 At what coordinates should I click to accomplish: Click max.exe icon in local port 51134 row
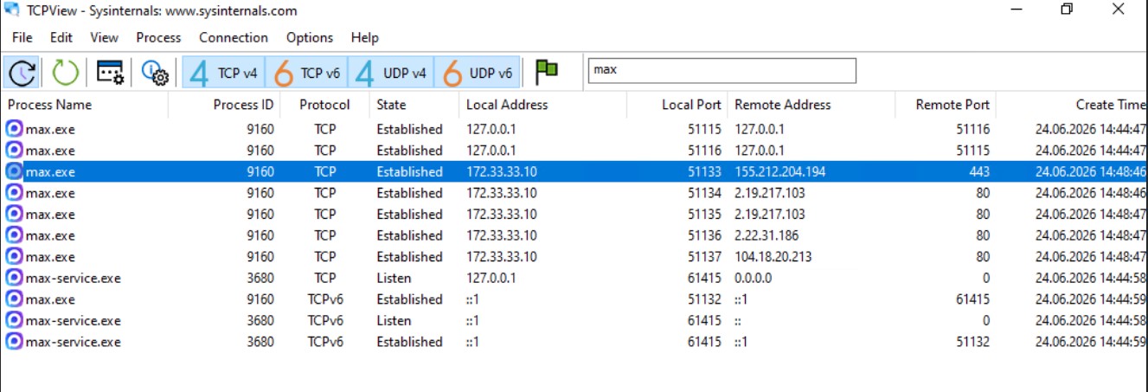[15, 193]
